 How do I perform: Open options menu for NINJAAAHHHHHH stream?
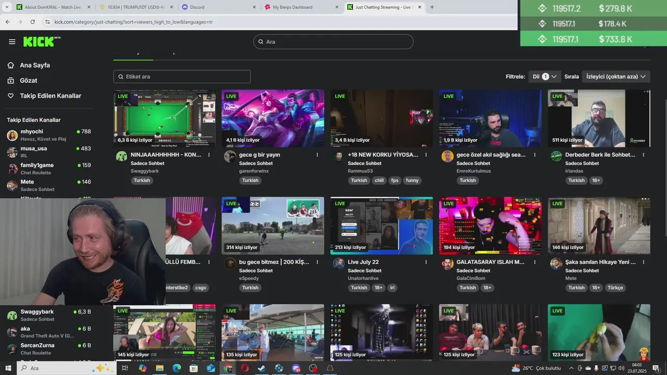point(209,155)
